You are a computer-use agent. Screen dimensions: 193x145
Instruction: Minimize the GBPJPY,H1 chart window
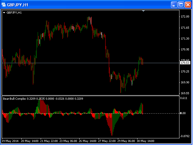[x=174, y=5]
